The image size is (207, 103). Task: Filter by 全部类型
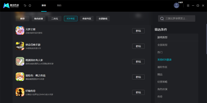pos(162,45)
